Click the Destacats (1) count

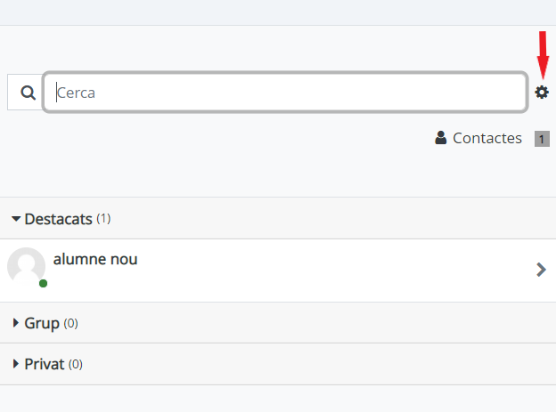103,219
